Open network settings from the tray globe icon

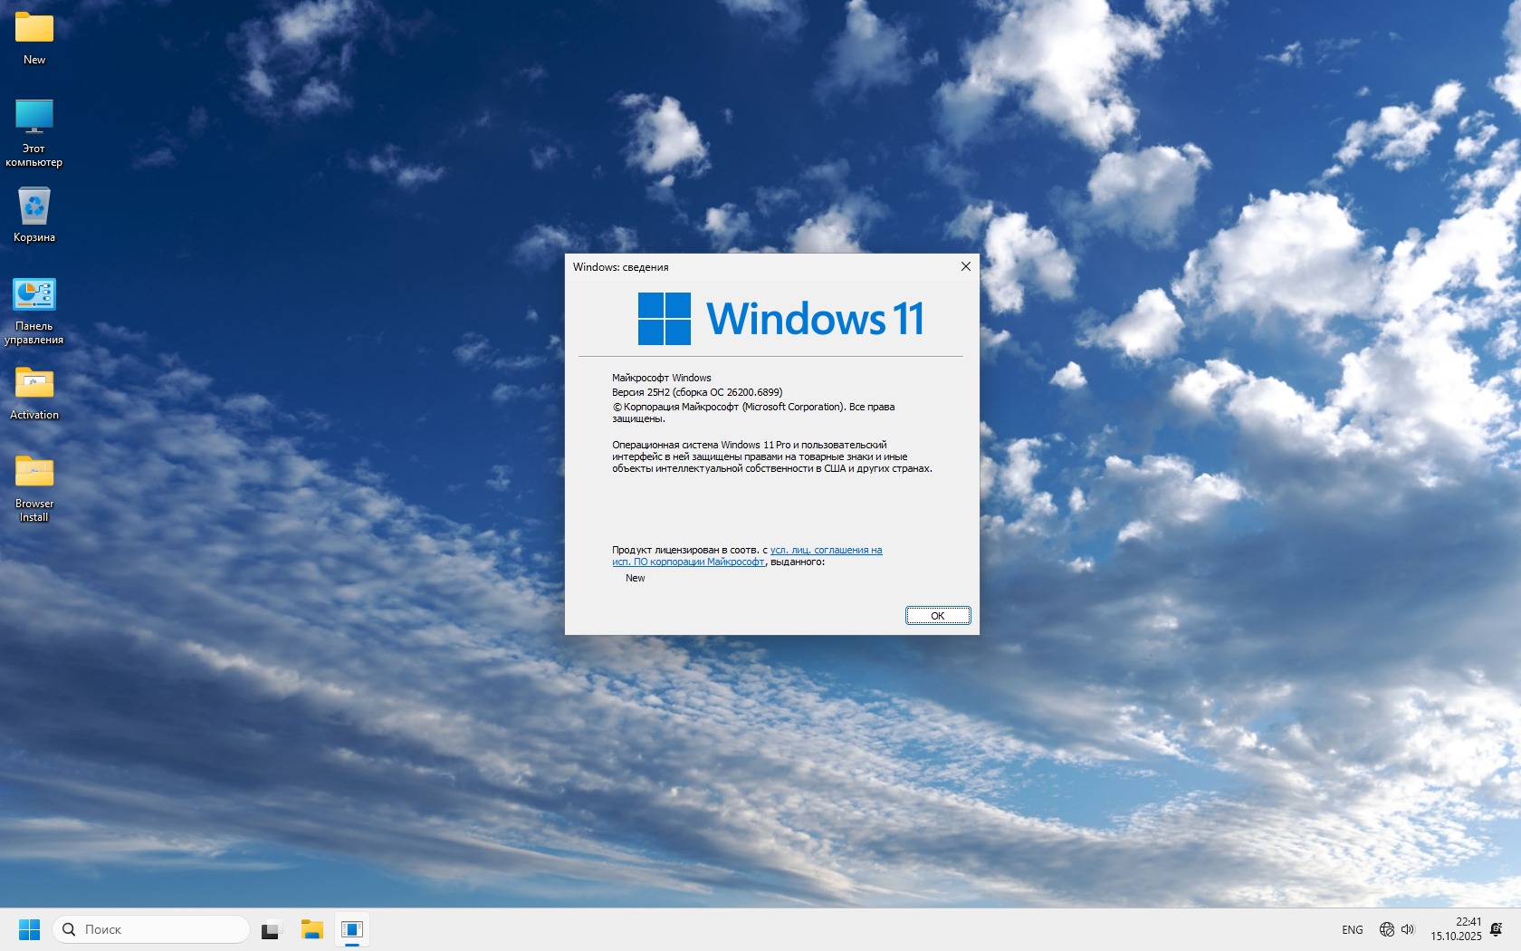coord(1386,929)
